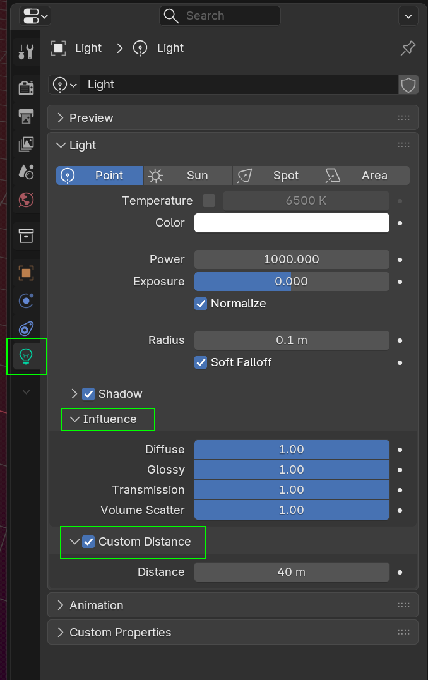Toggle the Fake User shield button
The height and width of the screenshot is (680, 428).
[408, 85]
